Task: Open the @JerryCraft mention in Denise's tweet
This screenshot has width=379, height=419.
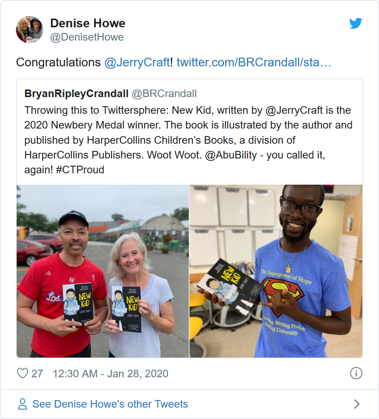Action: click(x=137, y=62)
